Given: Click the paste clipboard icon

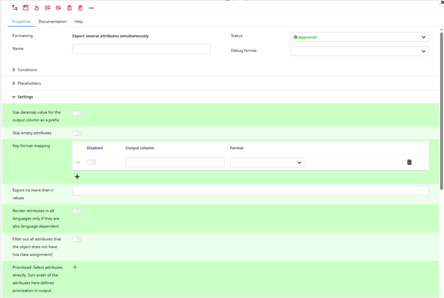Looking at the screenshot, I should (81, 7).
